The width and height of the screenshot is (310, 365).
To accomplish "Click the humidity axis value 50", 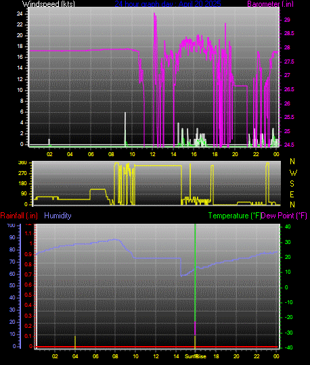I will pos(12,285).
